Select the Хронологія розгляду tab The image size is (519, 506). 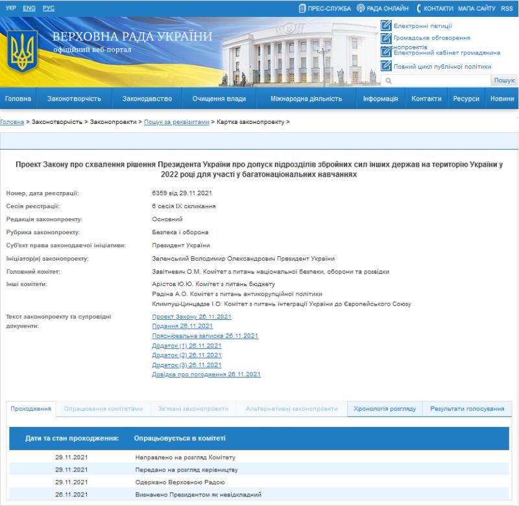[x=385, y=409]
